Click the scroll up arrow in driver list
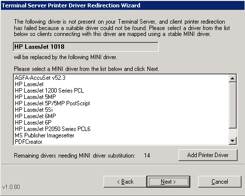The height and width of the screenshot is (196, 245). 233,78
